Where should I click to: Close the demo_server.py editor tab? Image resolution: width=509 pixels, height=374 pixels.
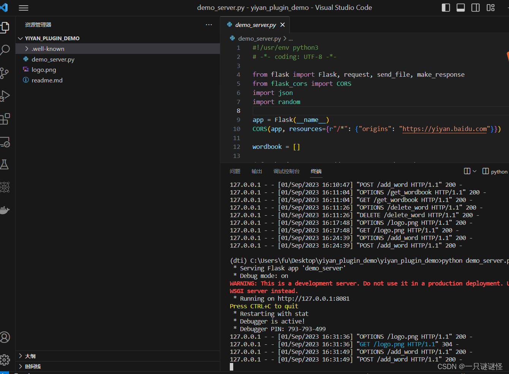coord(283,25)
